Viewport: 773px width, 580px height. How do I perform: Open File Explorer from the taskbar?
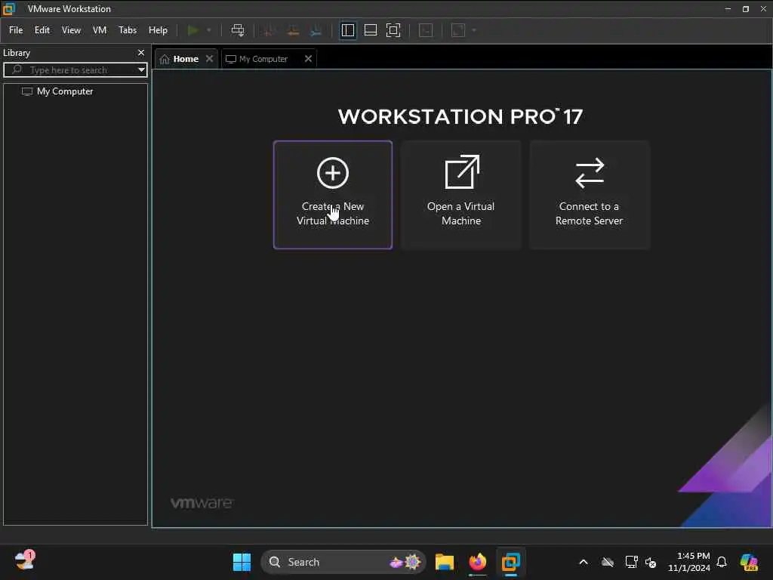click(x=444, y=562)
